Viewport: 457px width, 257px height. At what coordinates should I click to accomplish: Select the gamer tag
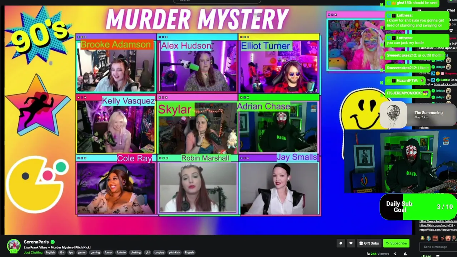click(82, 252)
